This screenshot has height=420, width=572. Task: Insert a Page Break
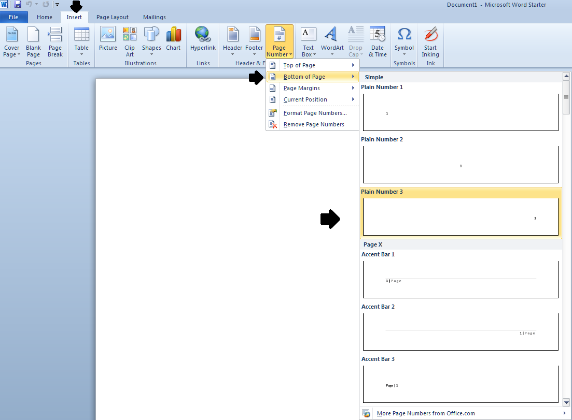tap(55, 41)
